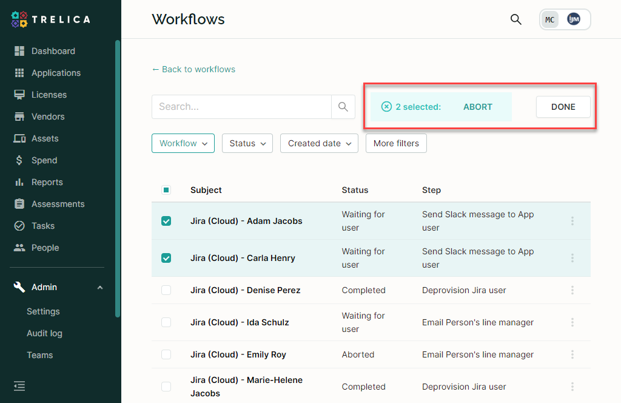The image size is (621, 403).
Task: Click the MC user avatar
Action: click(x=549, y=19)
